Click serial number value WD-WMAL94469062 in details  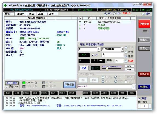coord(30,28)
